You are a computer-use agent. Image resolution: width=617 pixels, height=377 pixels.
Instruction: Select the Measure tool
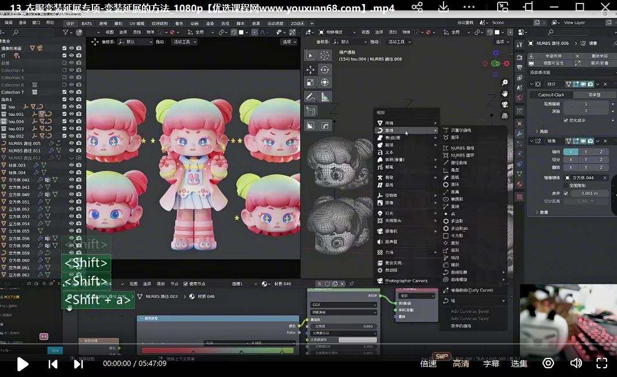pyautogui.click(x=325, y=97)
